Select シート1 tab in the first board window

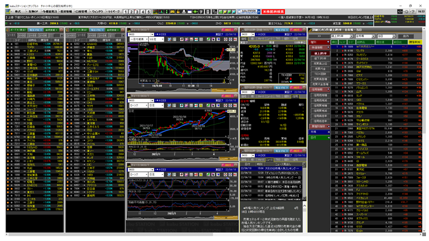point(11,36)
